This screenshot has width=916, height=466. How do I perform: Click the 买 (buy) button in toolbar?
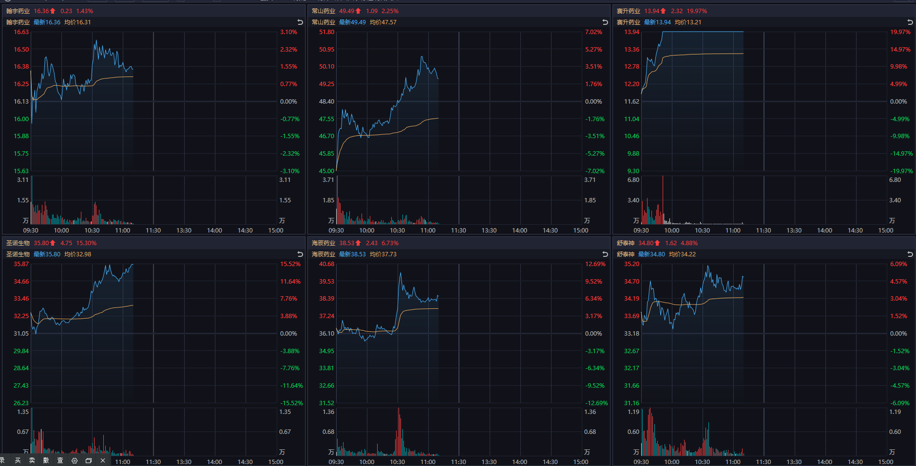pos(18,460)
